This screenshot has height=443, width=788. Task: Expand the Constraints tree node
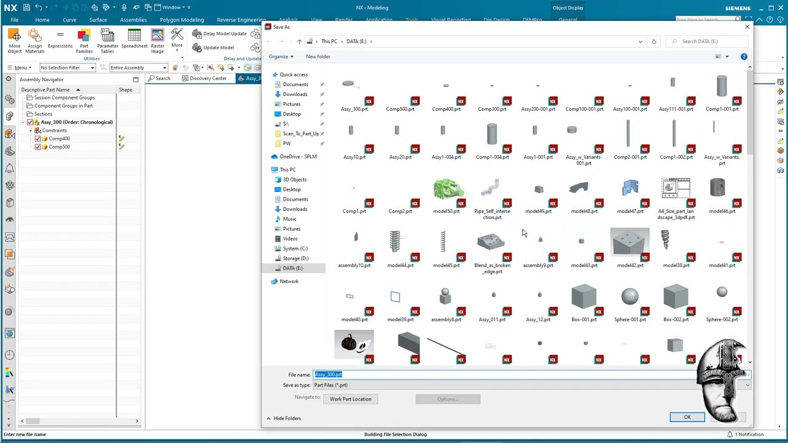30,130
